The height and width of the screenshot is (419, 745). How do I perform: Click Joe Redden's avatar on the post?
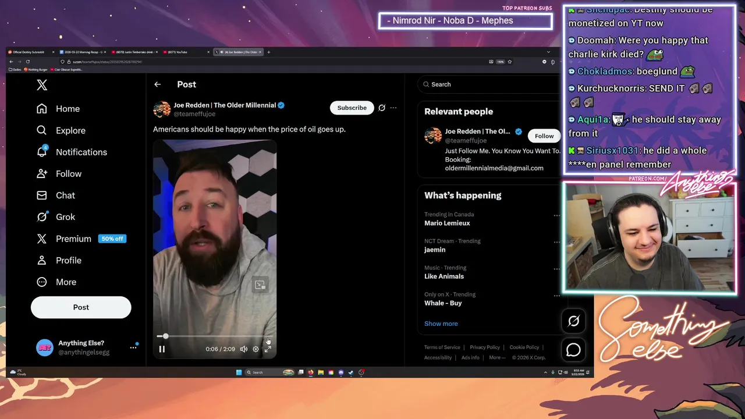pyautogui.click(x=161, y=109)
